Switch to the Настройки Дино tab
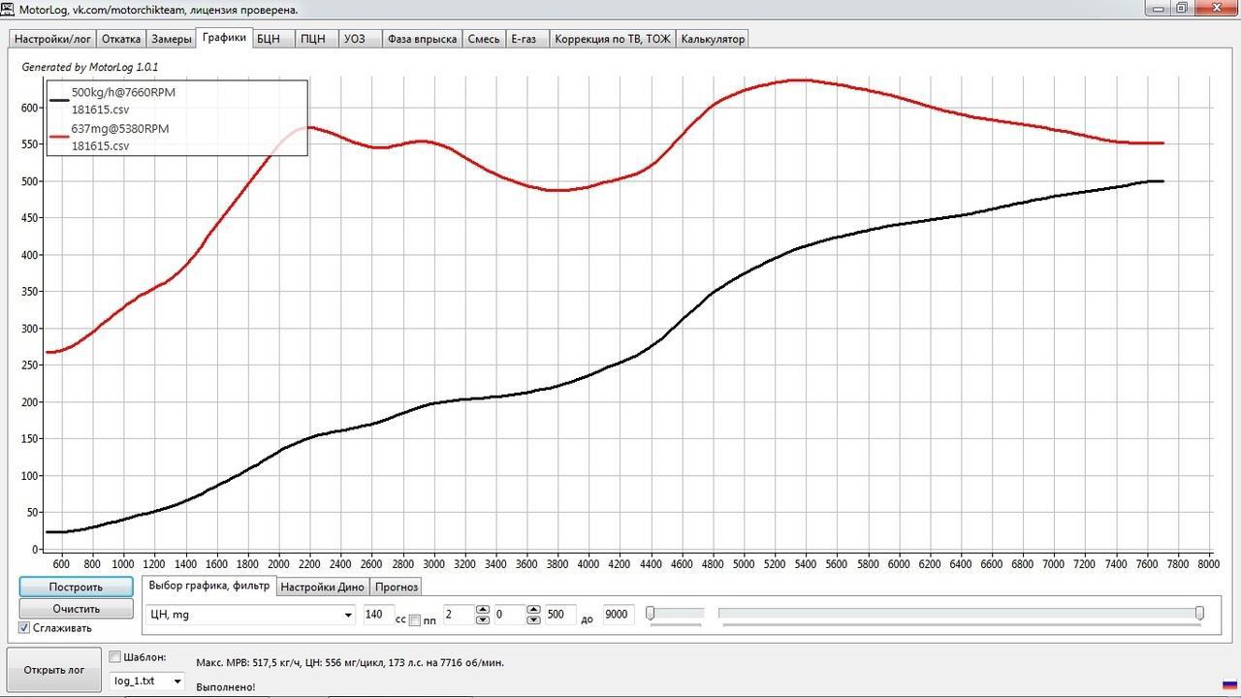The image size is (1241, 698). click(322, 587)
